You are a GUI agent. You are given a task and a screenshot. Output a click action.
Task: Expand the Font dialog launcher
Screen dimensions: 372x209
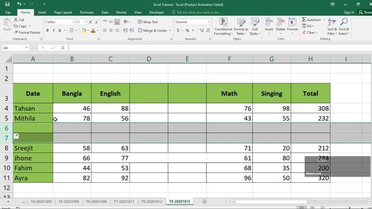click(98, 39)
